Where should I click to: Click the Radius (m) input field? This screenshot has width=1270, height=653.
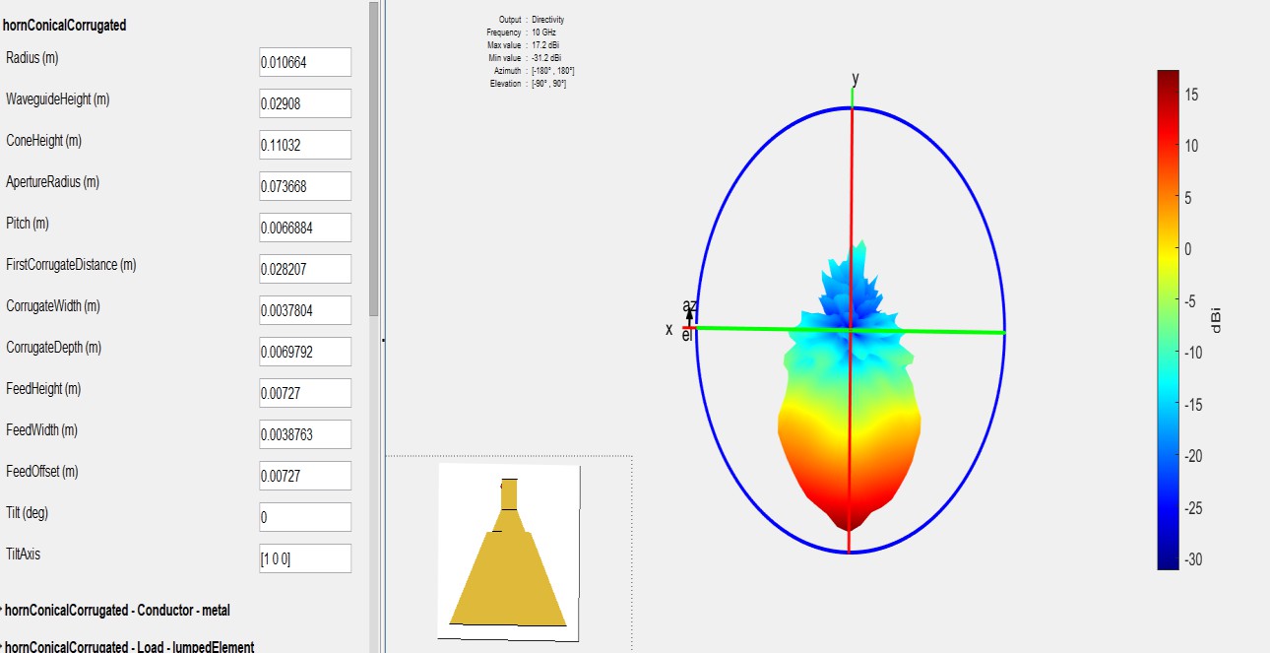(305, 62)
